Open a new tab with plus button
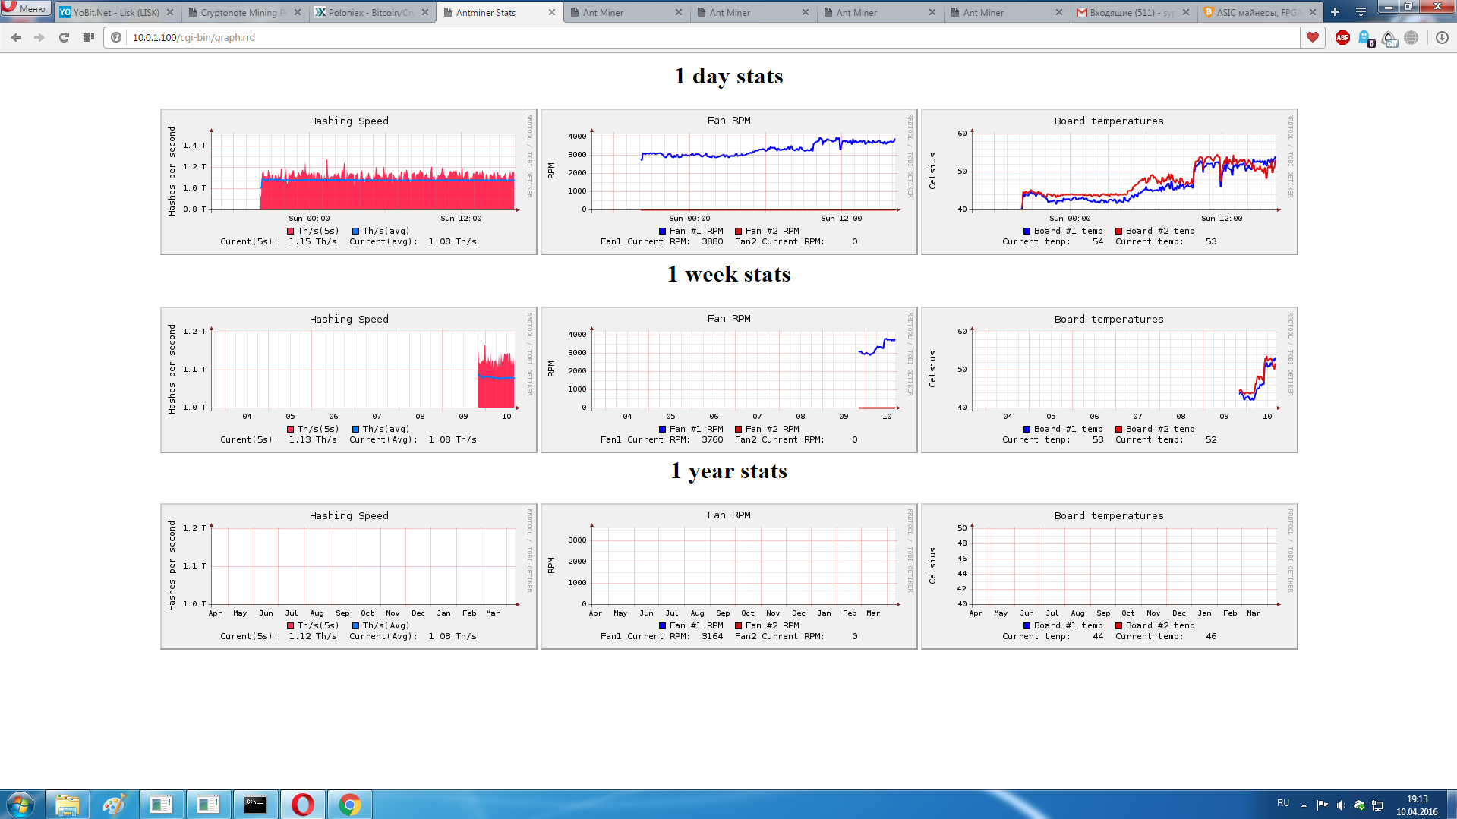The height and width of the screenshot is (819, 1457). (1335, 12)
